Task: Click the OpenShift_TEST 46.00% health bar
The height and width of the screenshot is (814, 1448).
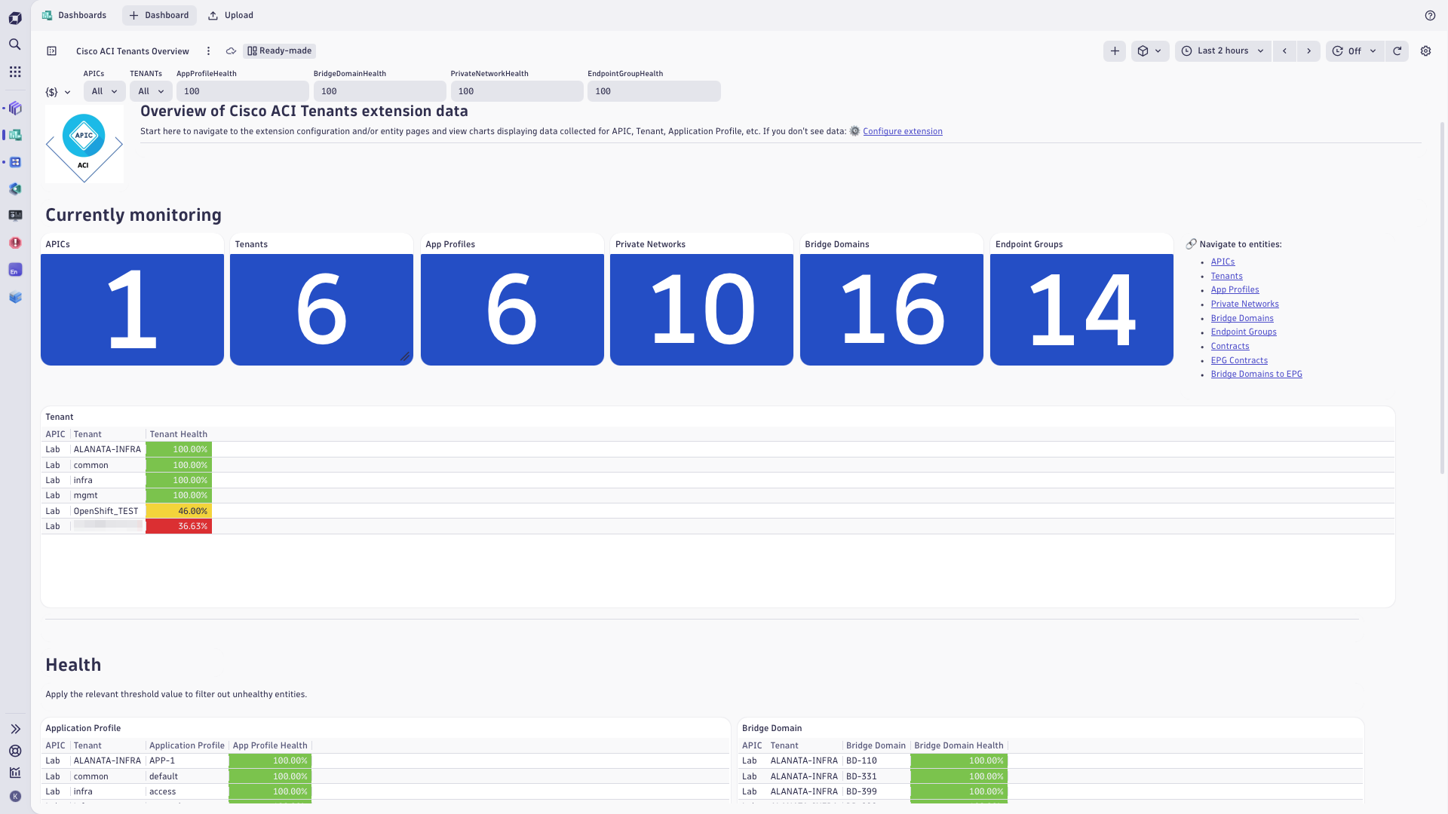Action: coord(178,510)
